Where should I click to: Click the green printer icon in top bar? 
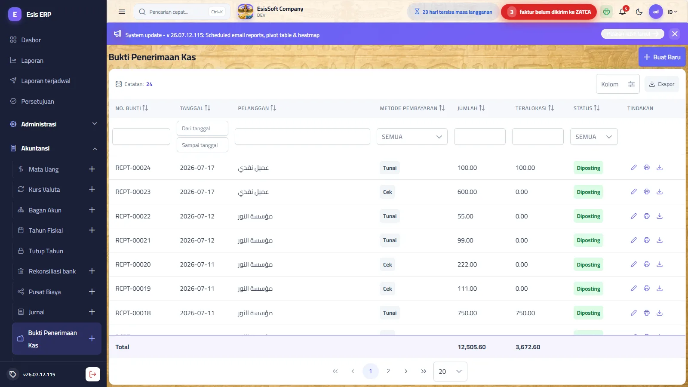[606, 12]
